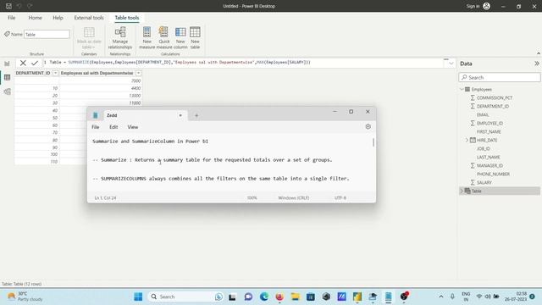542x305 pixels.
Task: Click Sign in link
Action: coord(473,6)
